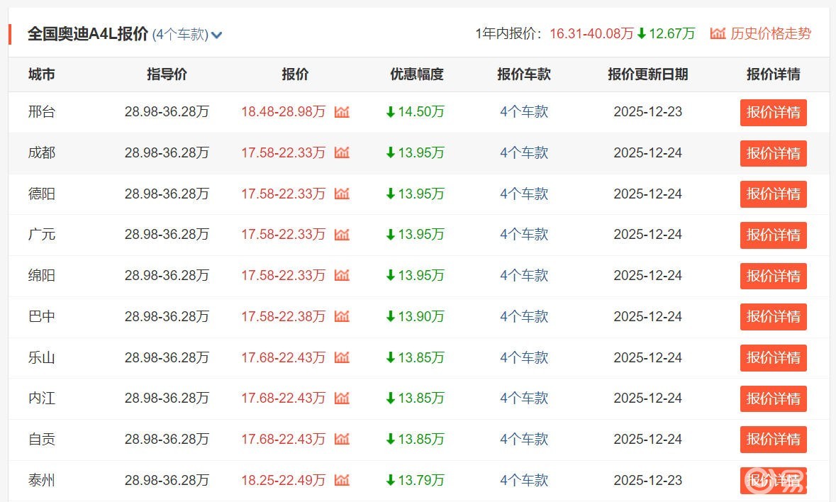
Task: Click 报价详情 button for 成都
Action: coord(773,153)
